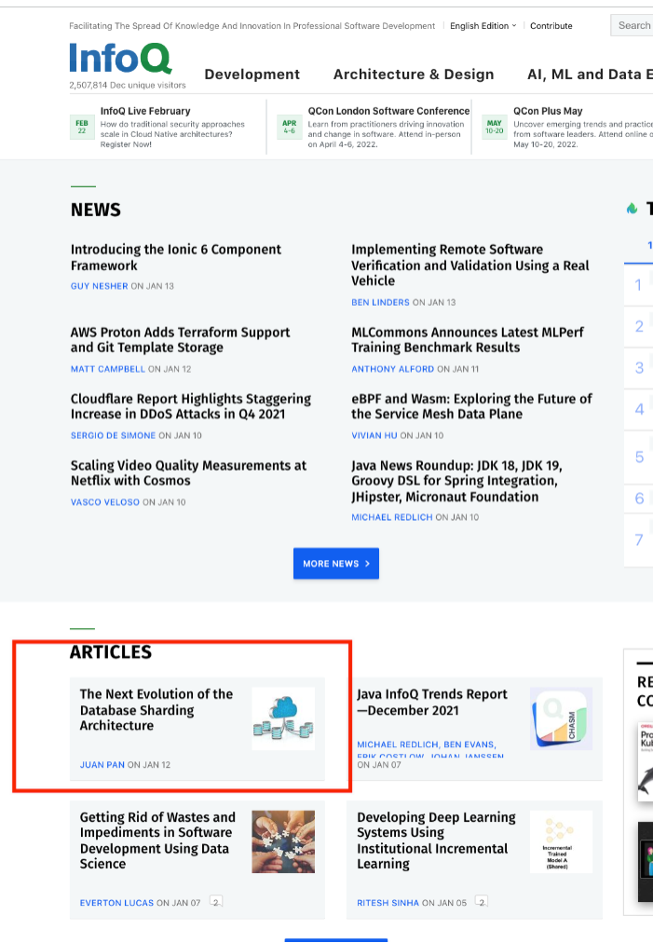Click the Contribute link
Image resolution: width=653 pixels, height=943 pixels.
click(551, 26)
